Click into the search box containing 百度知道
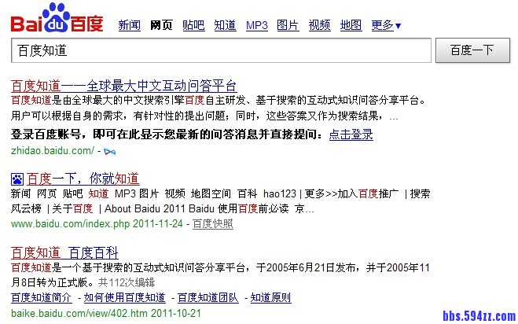 tap(221, 50)
